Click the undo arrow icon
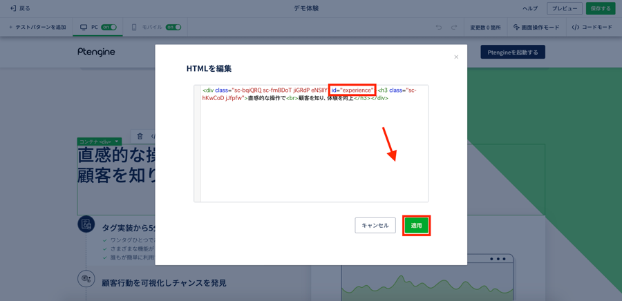Image resolution: width=622 pixels, height=301 pixels. tap(438, 28)
